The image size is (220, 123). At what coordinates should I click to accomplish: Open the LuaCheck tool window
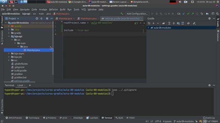(92, 118)
